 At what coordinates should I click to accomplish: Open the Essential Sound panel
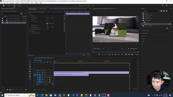pos(145,30)
